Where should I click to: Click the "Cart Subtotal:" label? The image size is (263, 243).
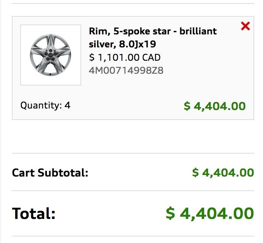[50, 173]
